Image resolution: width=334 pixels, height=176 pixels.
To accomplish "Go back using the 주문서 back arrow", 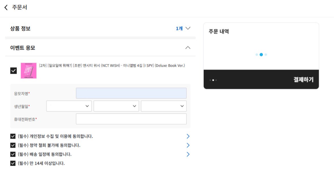I will point(6,7).
